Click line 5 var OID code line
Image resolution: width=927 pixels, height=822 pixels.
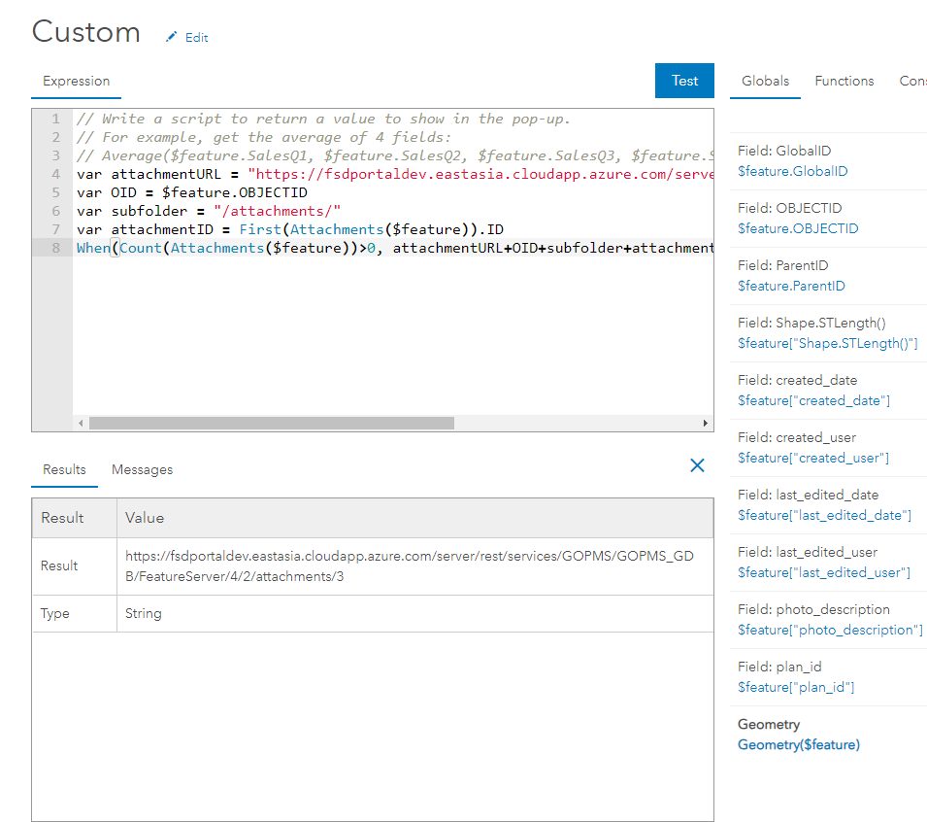(x=192, y=193)
